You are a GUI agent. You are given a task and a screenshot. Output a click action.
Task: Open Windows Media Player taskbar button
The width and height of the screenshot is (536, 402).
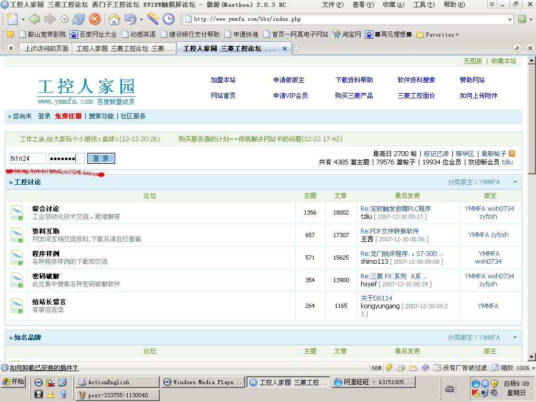pos(203,382)
